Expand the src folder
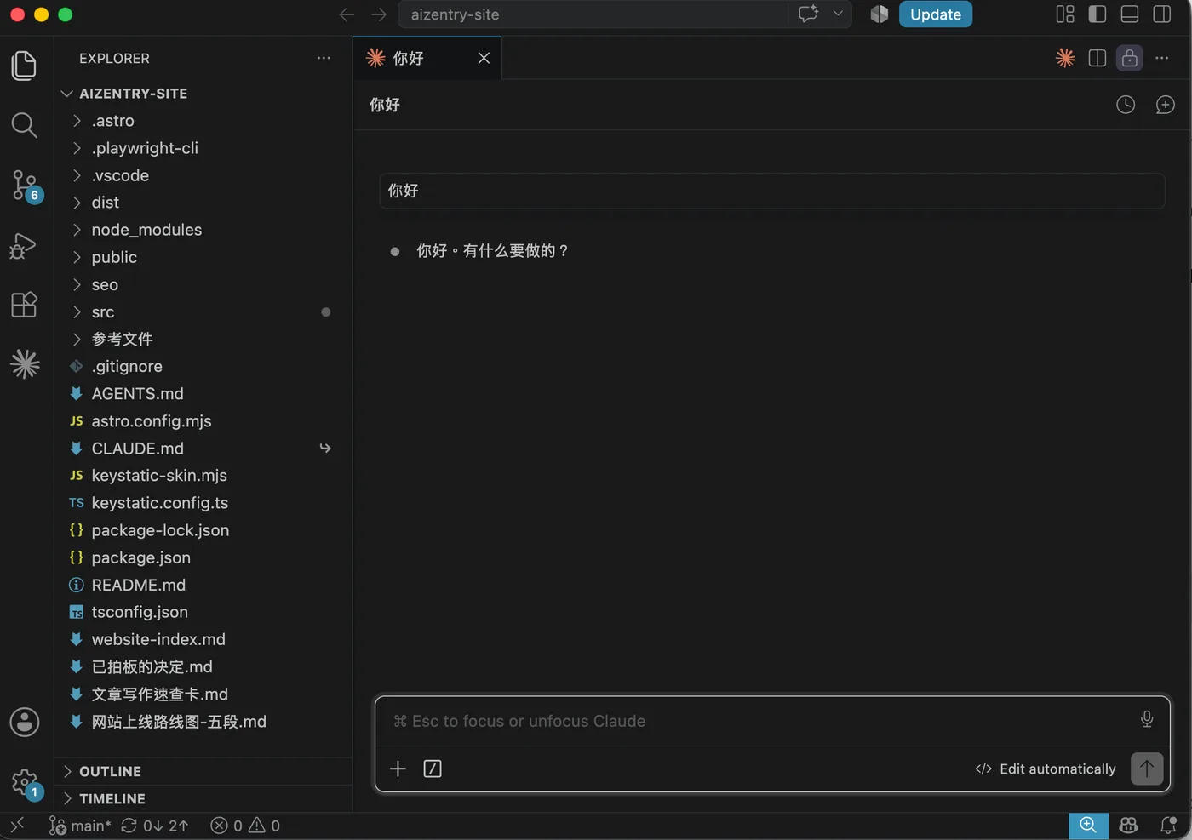Viewport: 1192px width, 840px height. click(204, 312)
